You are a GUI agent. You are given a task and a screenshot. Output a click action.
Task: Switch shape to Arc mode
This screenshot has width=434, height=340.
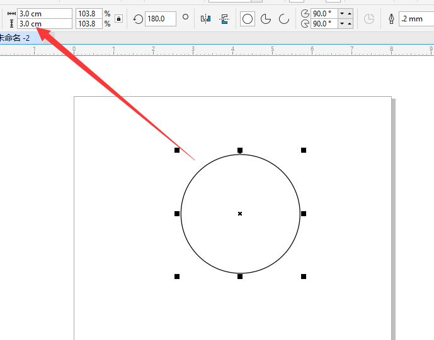coord(284,19)
